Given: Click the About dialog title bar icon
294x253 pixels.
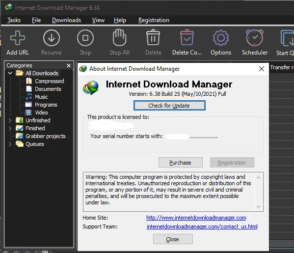Looking at the screenshot, I should [x=83, y=69].
